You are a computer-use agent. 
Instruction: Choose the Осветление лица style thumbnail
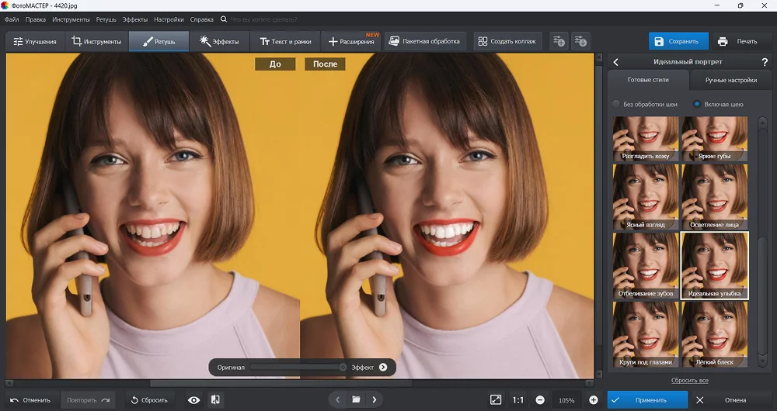click(x=715, y=197)
